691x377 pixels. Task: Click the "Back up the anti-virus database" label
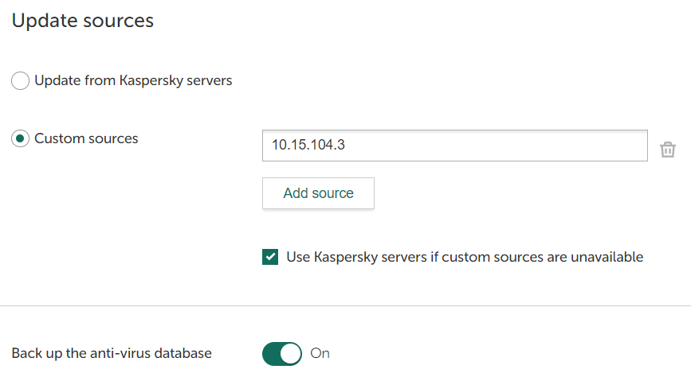(x=112, y=353)
